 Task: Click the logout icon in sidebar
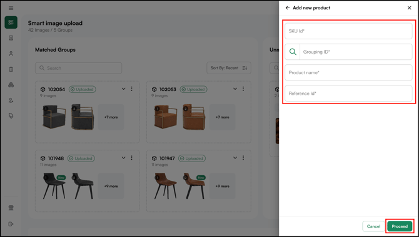coord(11,224)
